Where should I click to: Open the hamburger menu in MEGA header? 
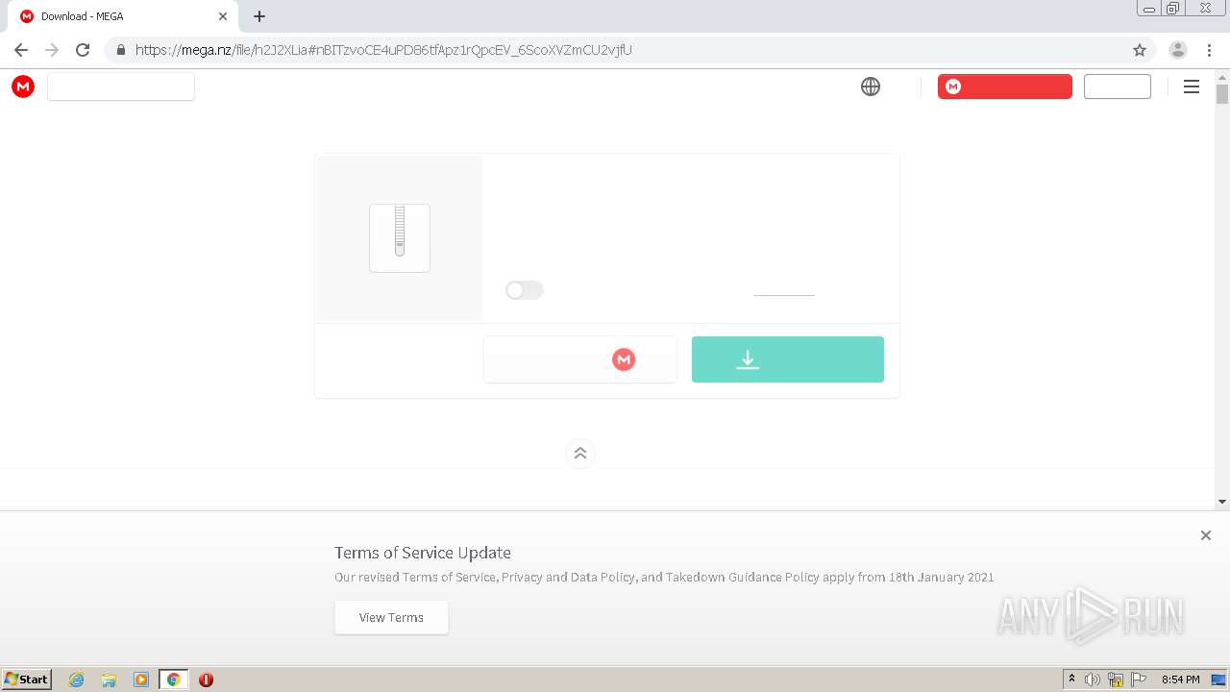pos(1192,86)
